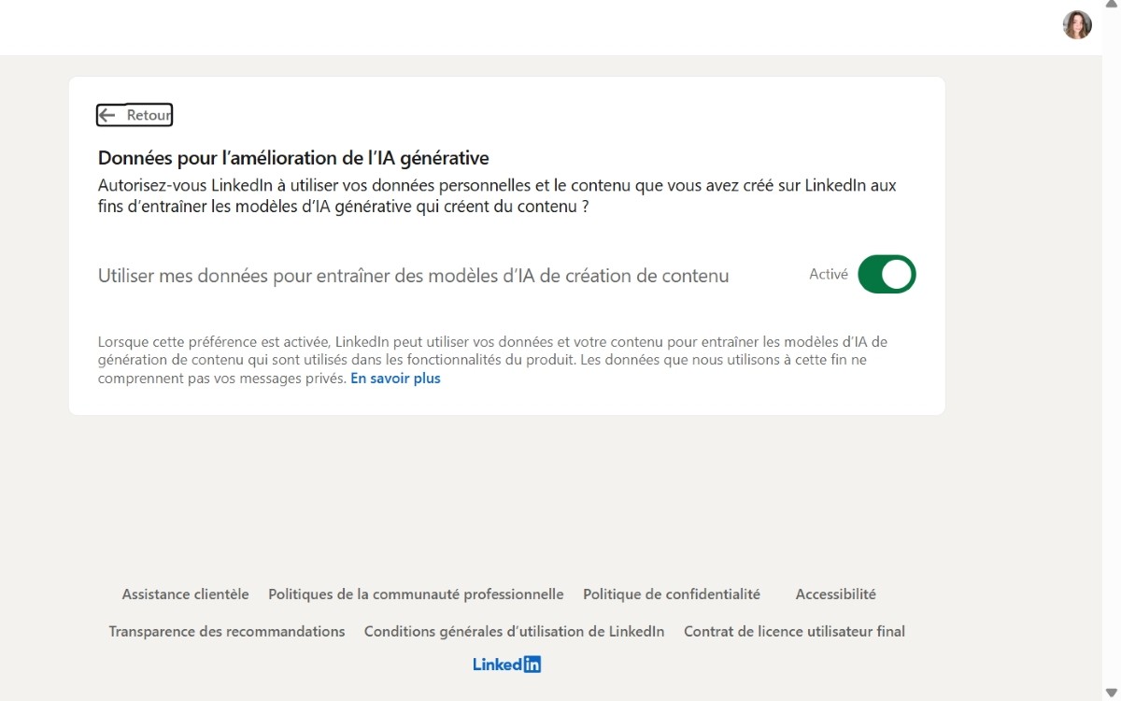Screen dimensions: 1121x701
Task: Open the 'En savoir plus' link
Action: coord(395,378)
